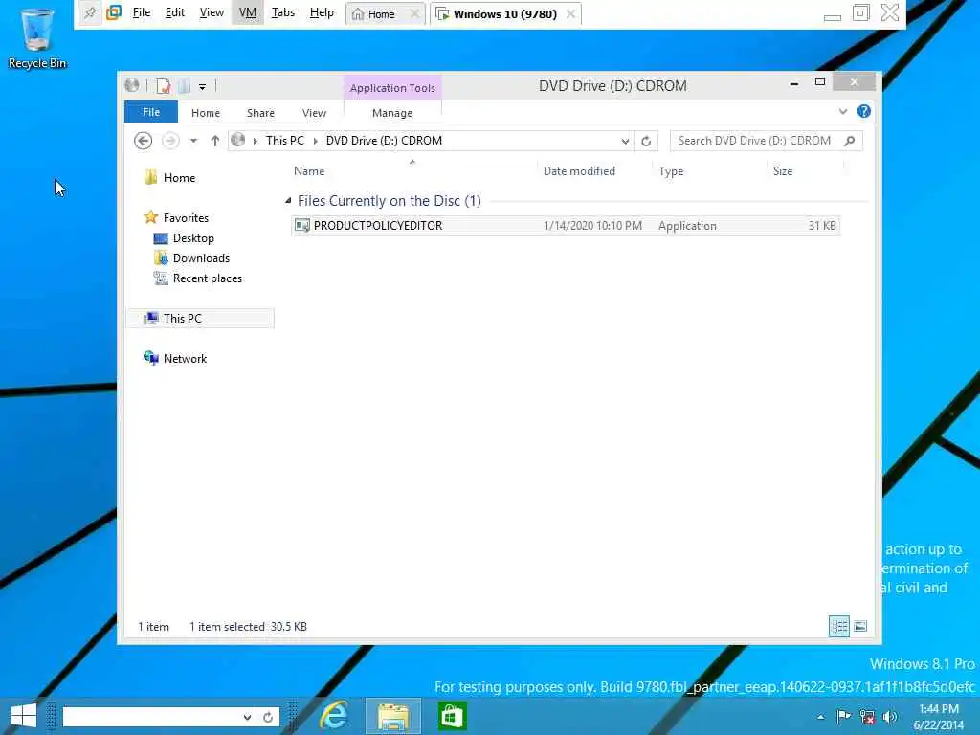Select This PC in navigation pane
Screen dimensions: 980x735
(201, 318)
